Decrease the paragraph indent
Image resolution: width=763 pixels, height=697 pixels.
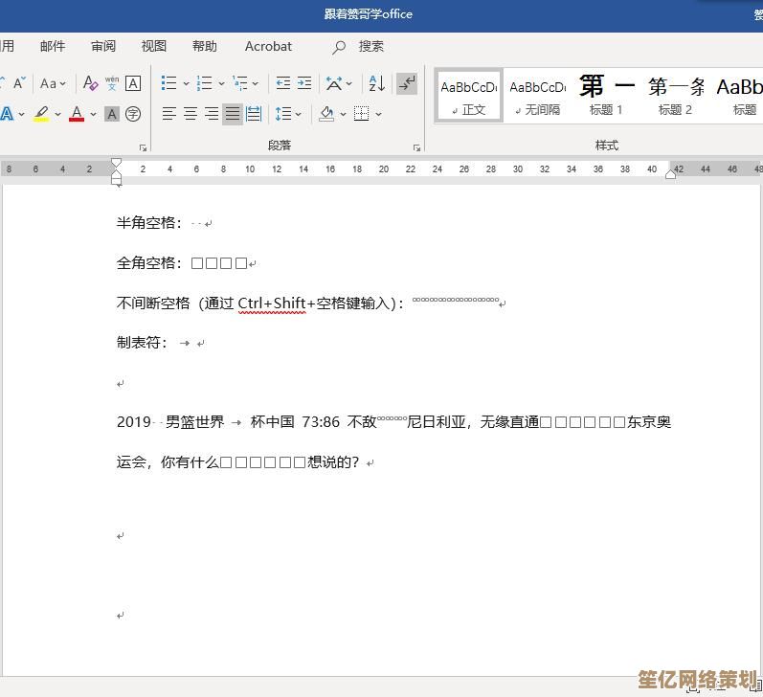coord(283,83)
